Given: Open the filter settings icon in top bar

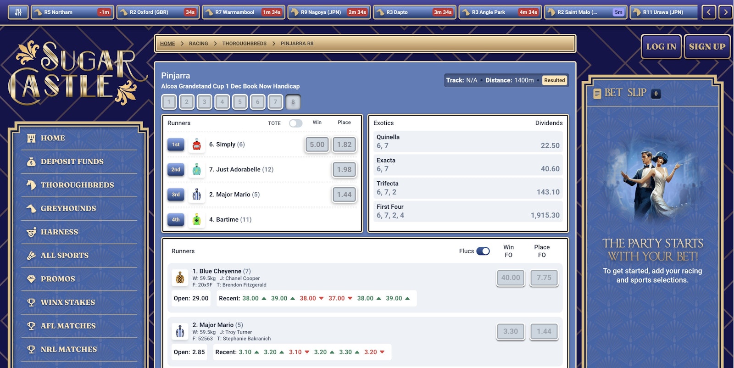Looking at the screenshot, I should click(18, 12).
